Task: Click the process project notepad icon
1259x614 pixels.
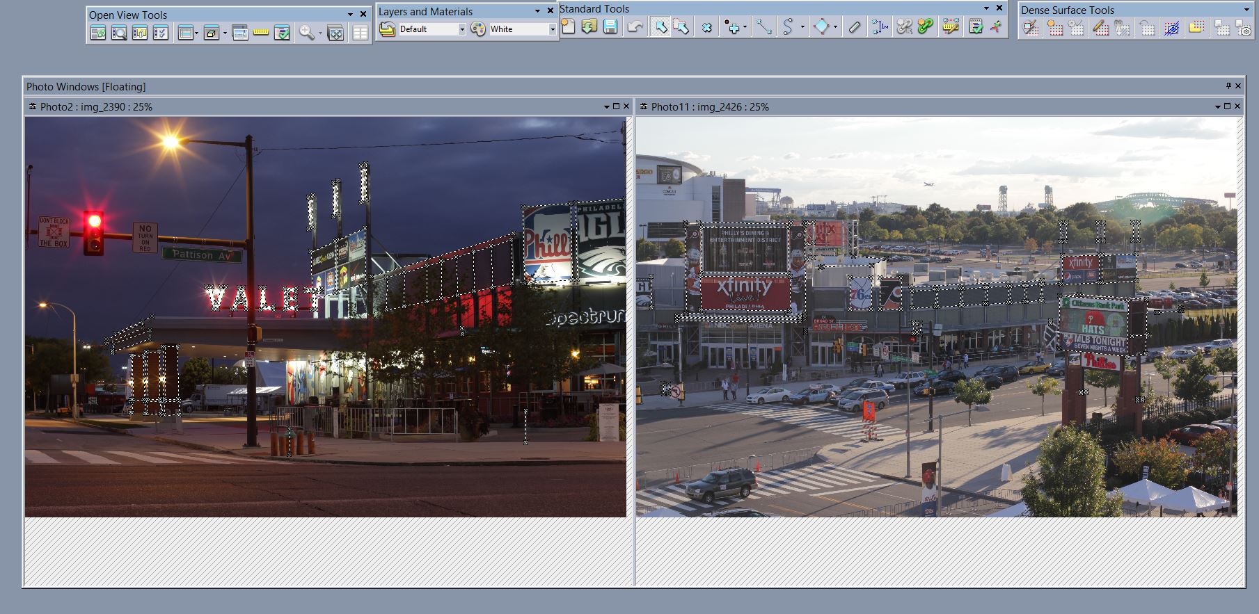Action: click(x=976, y=27)
